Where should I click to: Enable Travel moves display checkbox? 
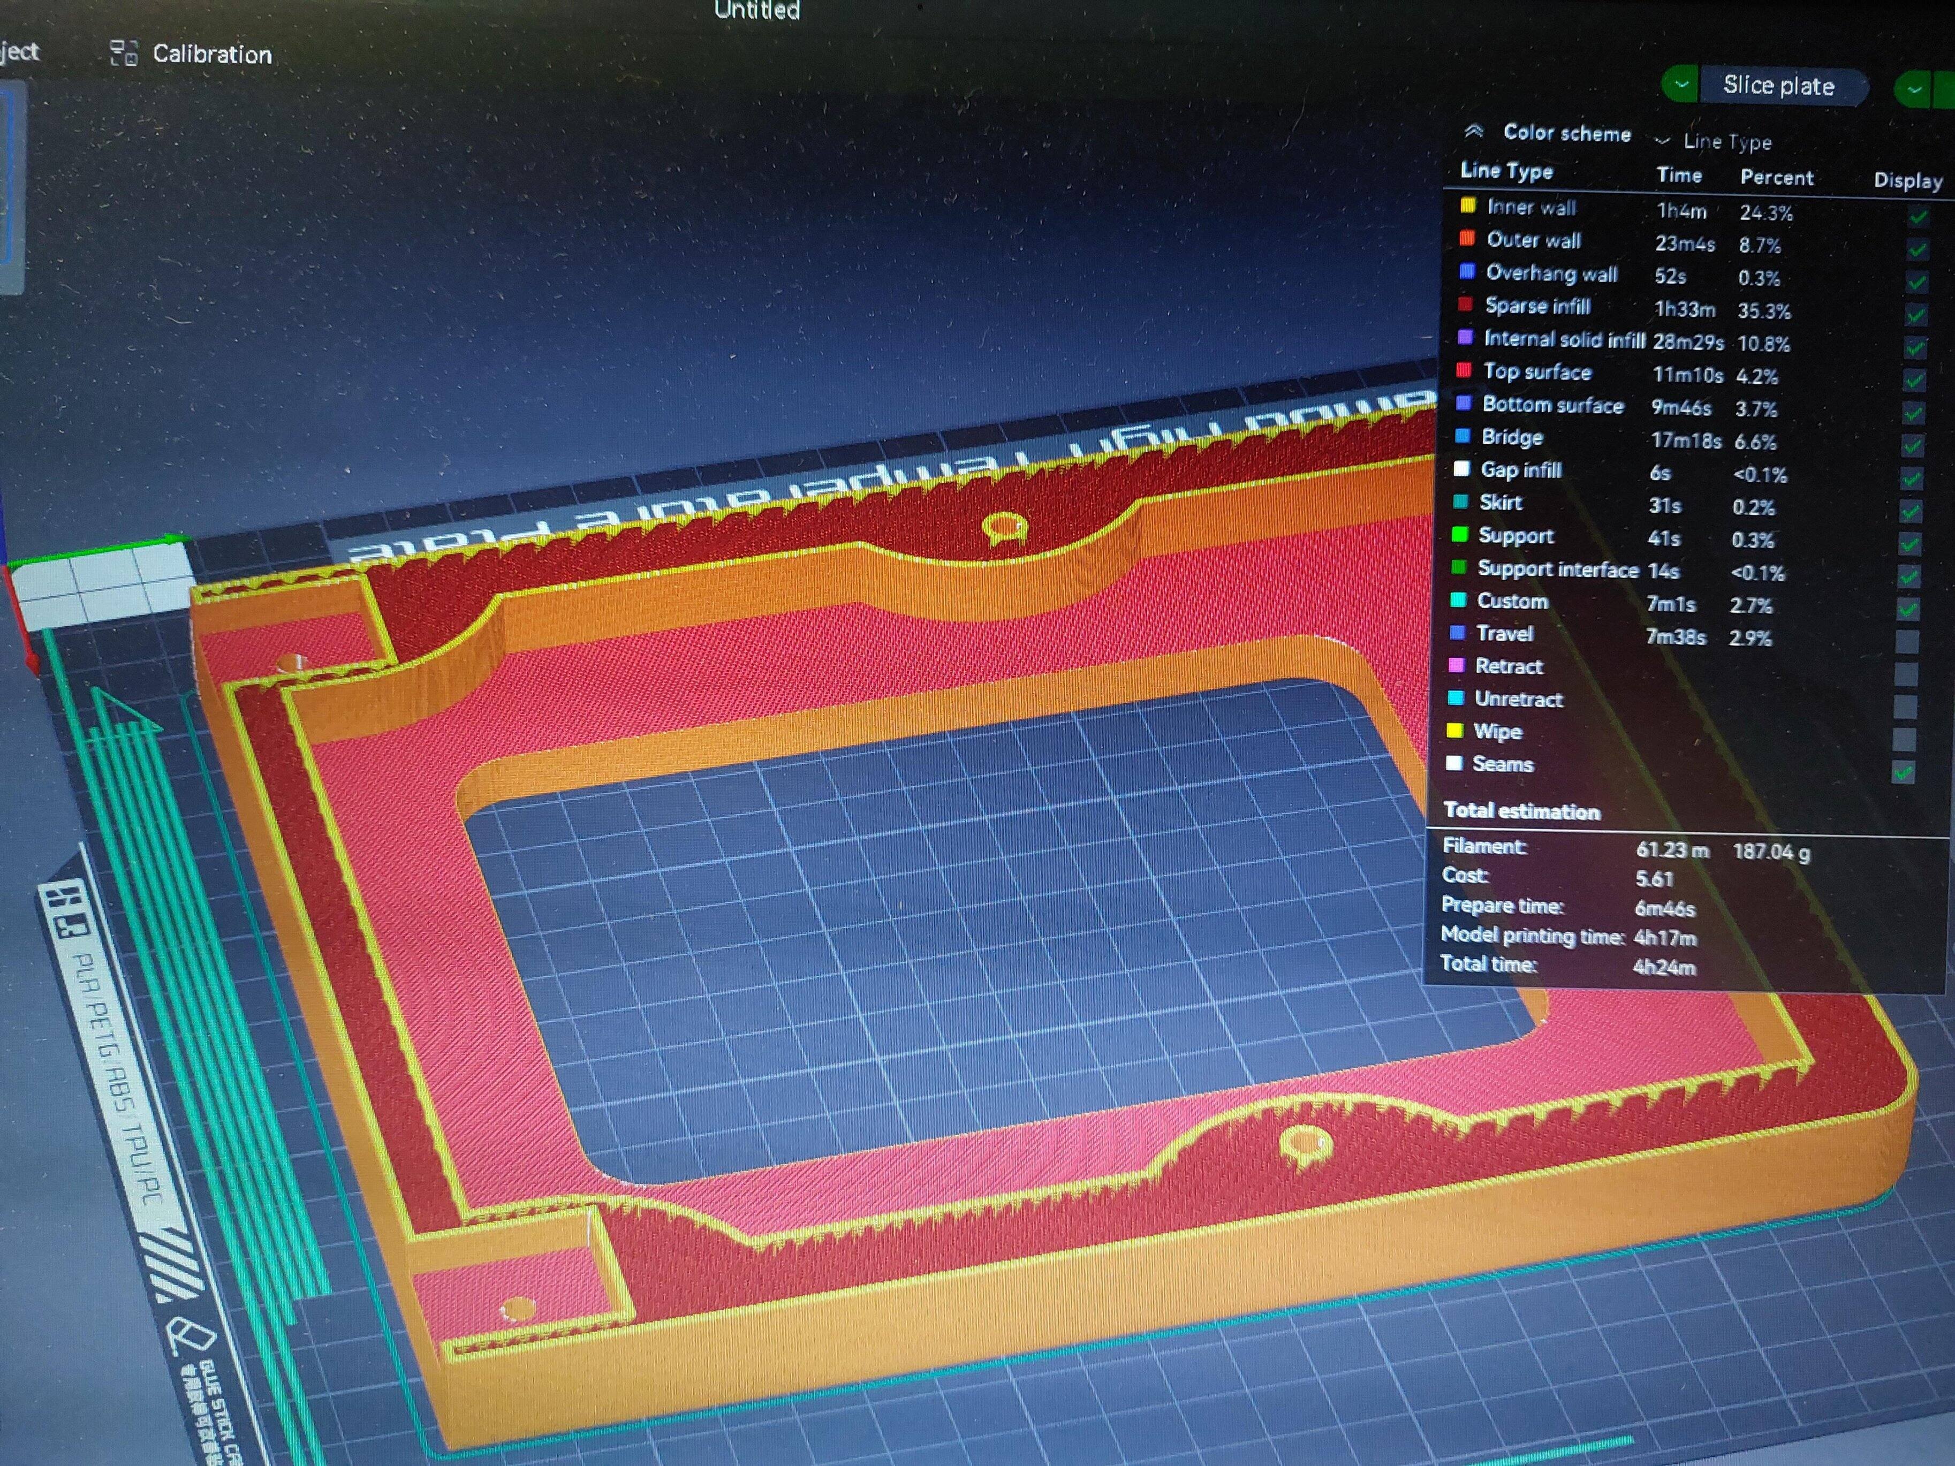coord(1907,642)
